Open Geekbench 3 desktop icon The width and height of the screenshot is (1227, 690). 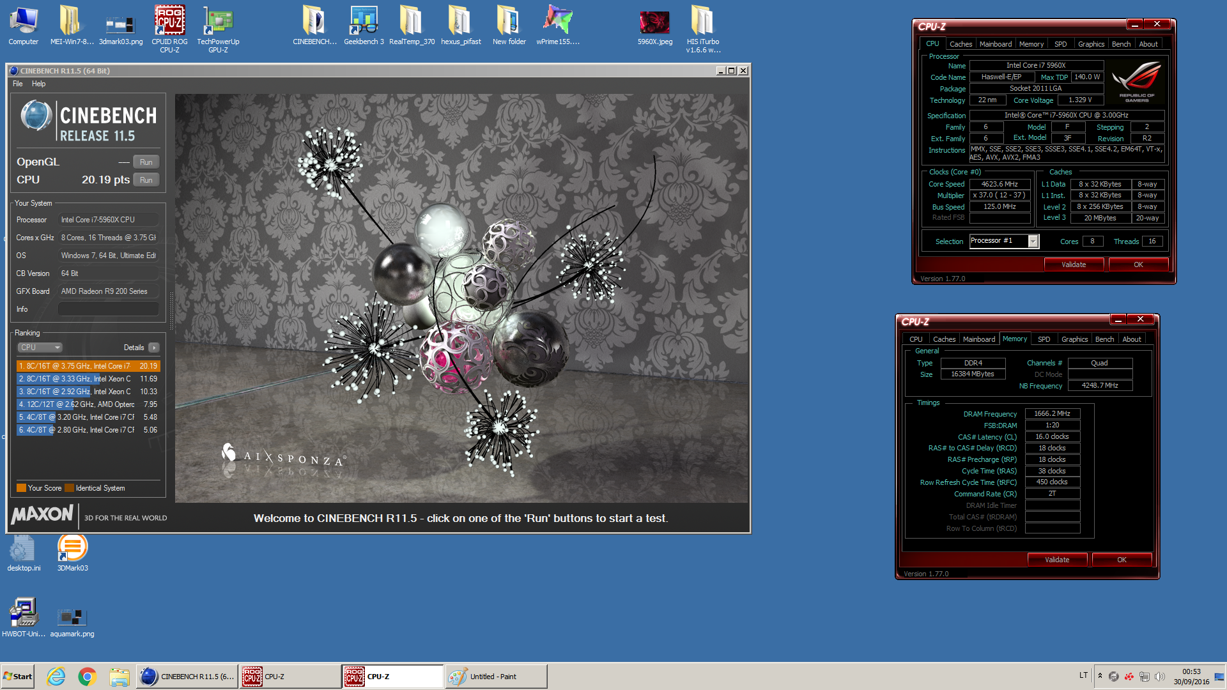point(364,26)
